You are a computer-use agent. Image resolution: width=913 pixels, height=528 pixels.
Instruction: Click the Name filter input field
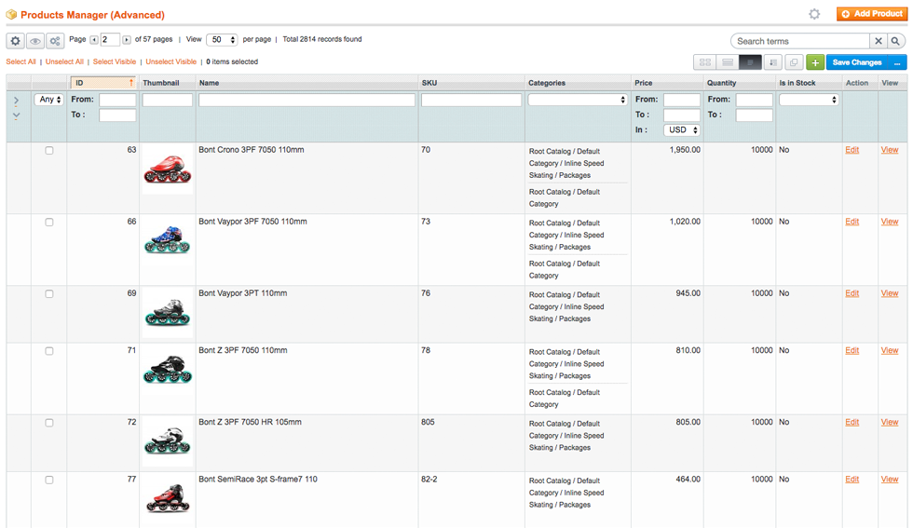(307, 101)
